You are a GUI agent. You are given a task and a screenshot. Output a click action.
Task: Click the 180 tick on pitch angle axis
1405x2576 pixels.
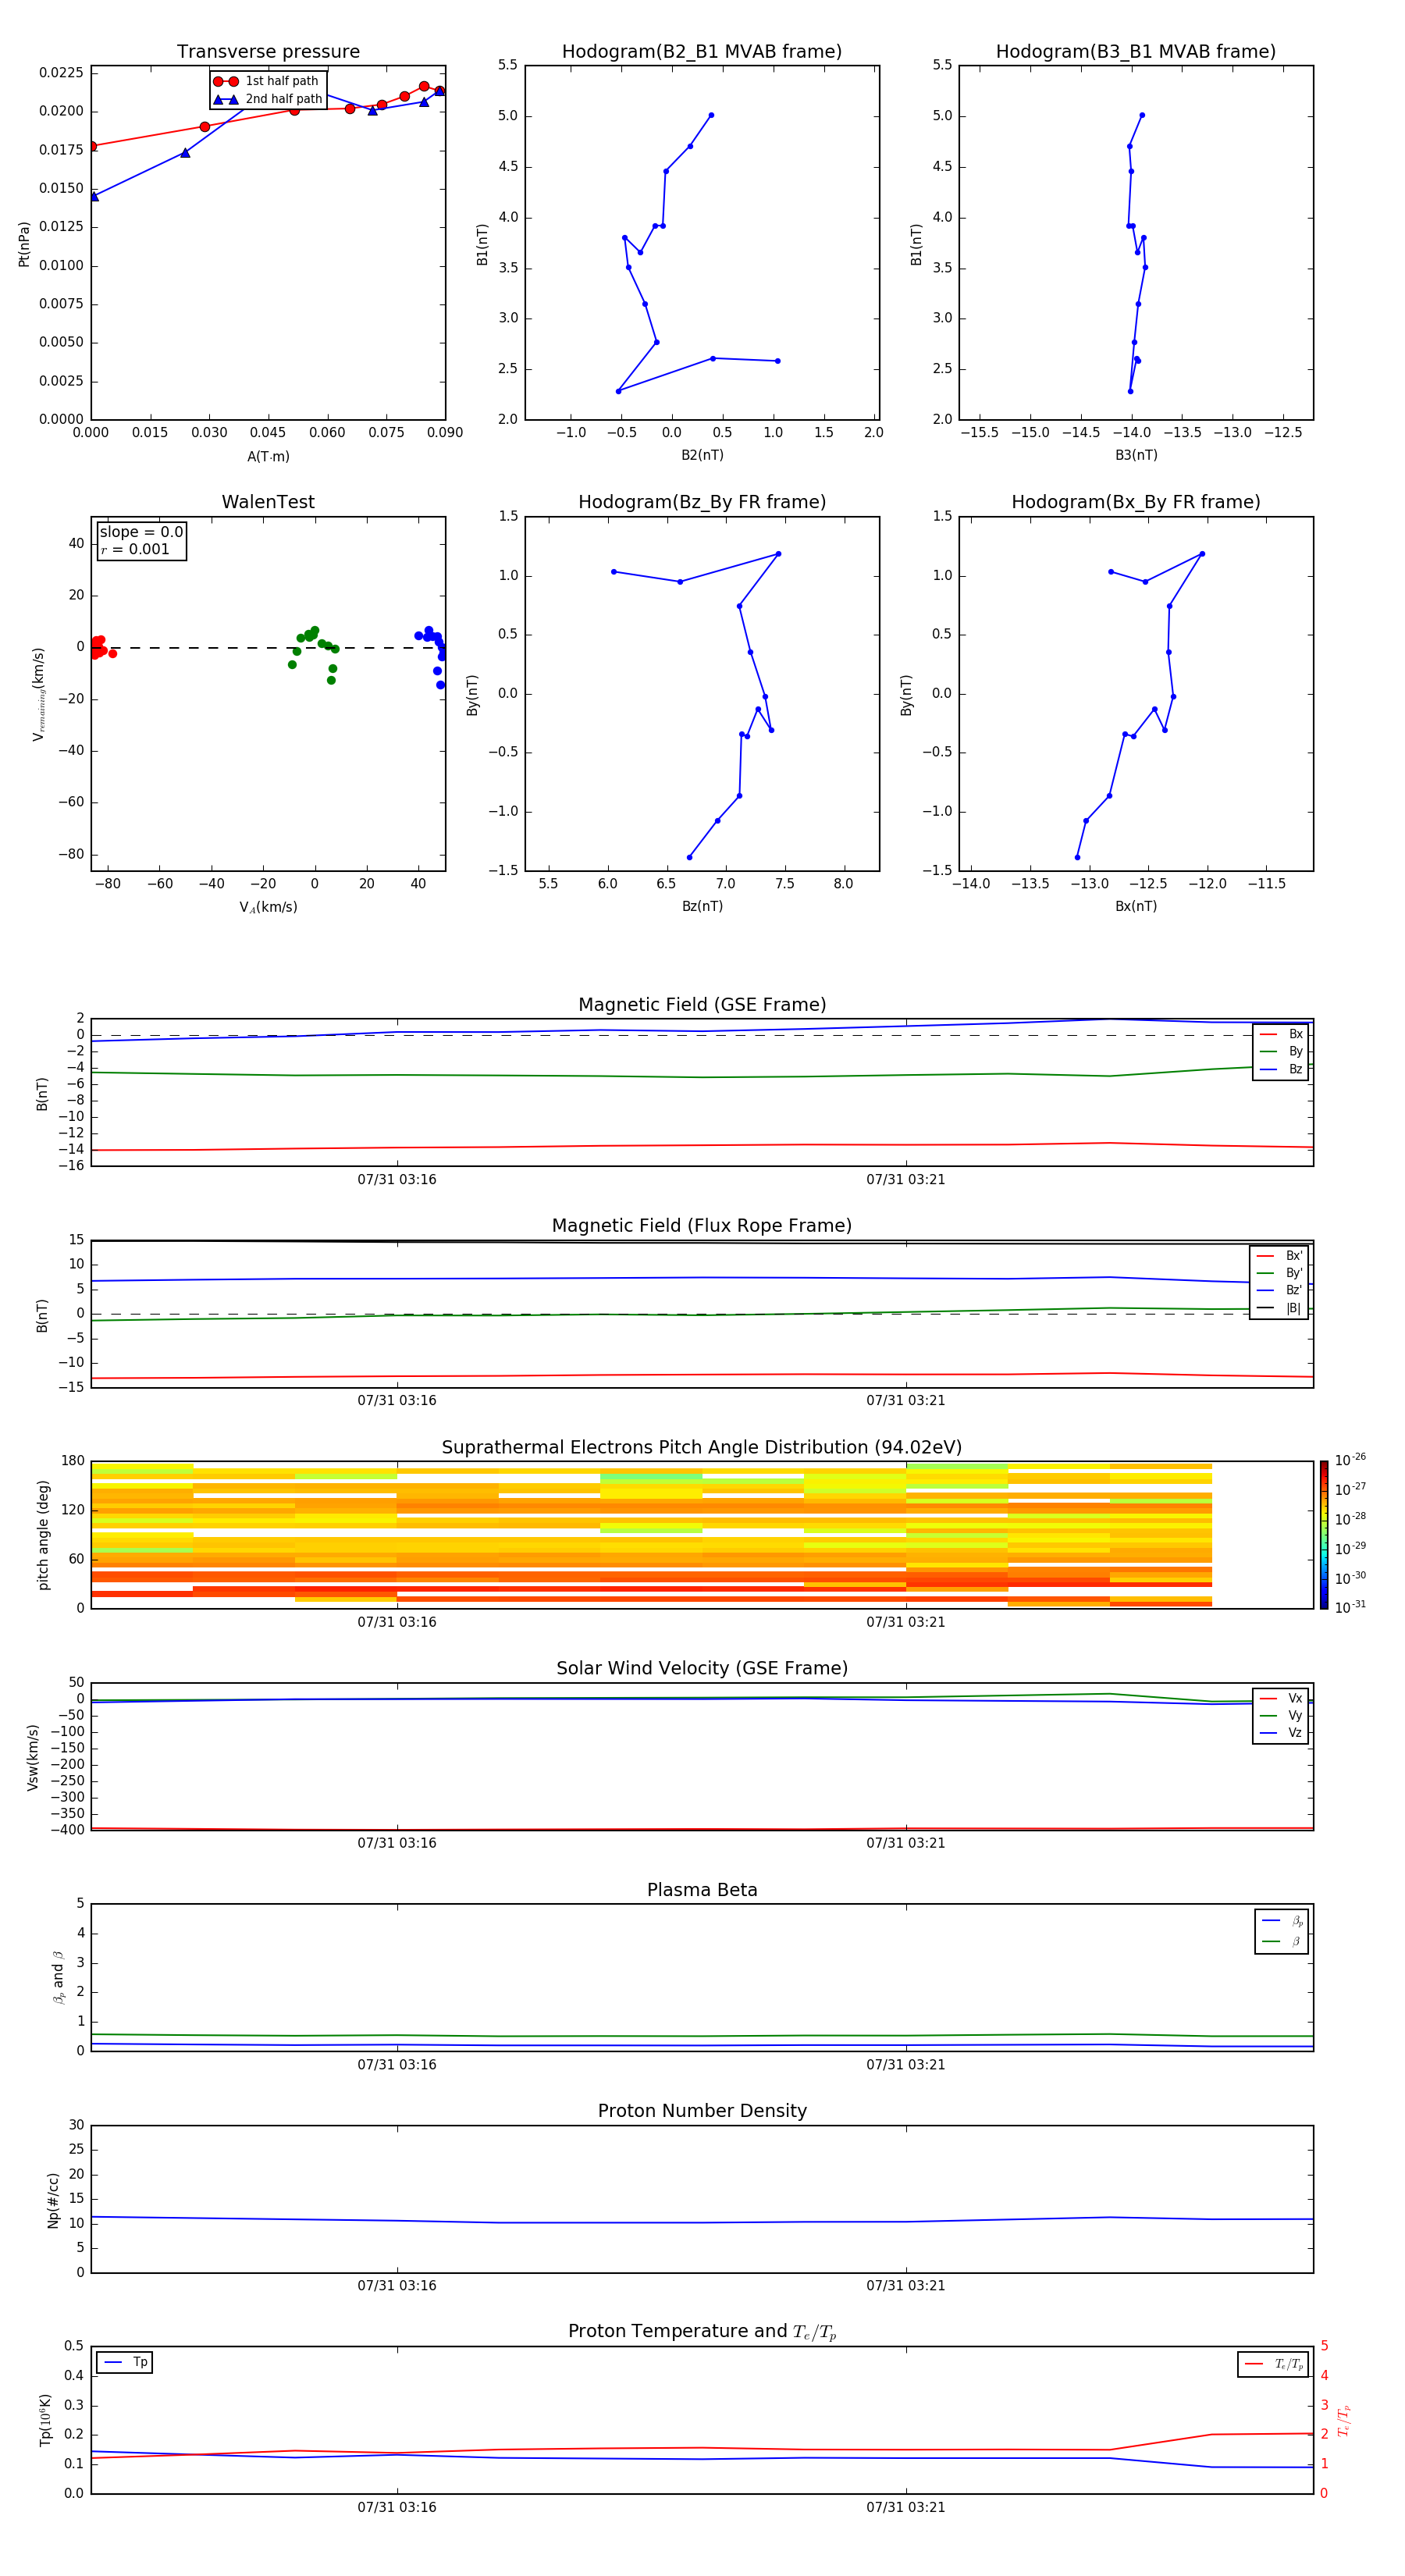coord(73,1461)
